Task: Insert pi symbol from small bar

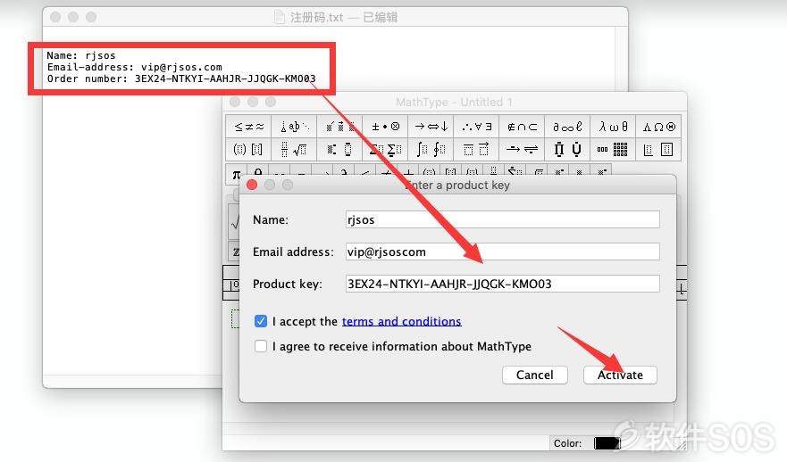Action: coord(236,174)
